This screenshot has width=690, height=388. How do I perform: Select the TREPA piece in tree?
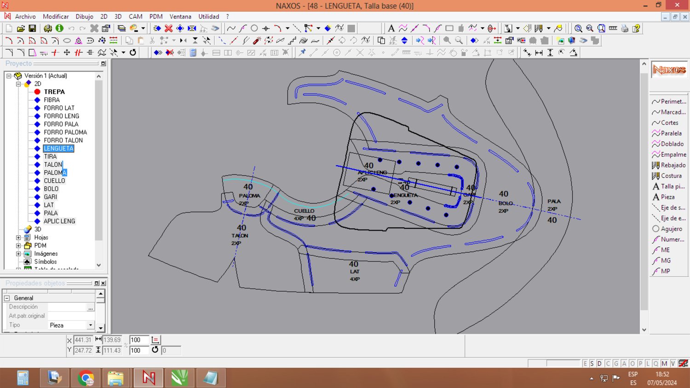(x=54, y=92)
